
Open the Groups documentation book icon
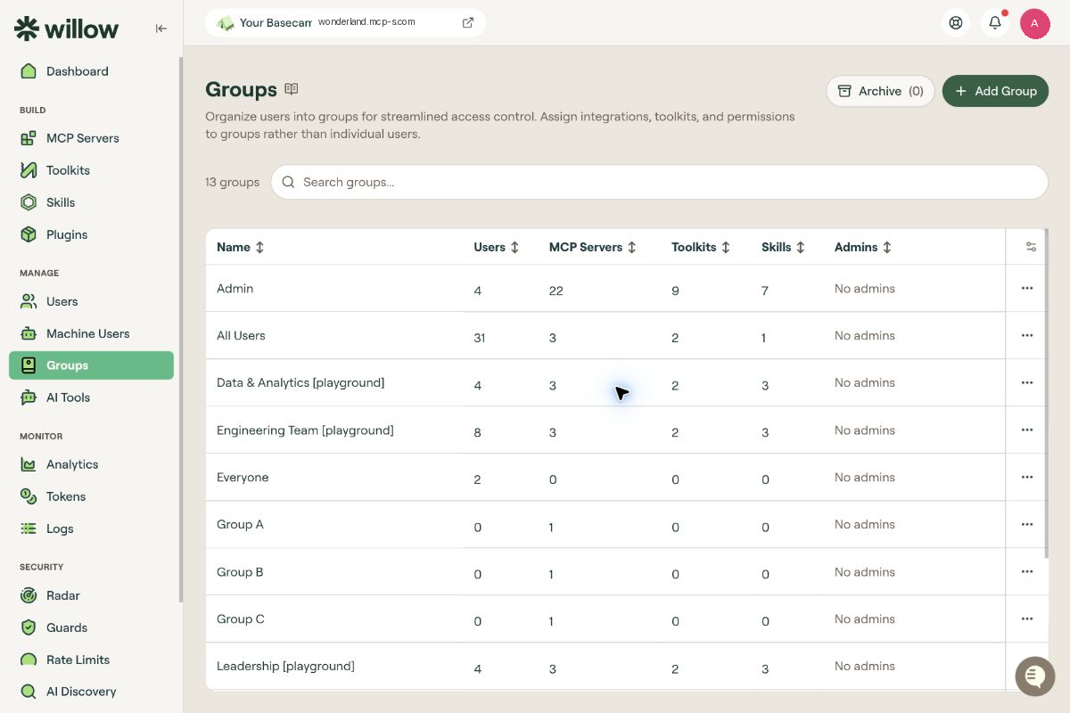tap(292, 89)
